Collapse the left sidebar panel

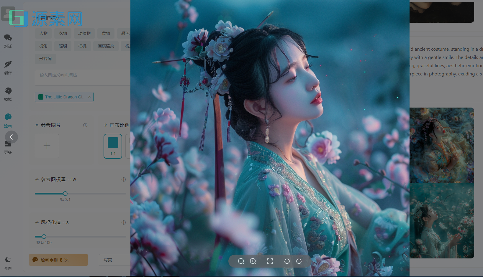(12, 137)
